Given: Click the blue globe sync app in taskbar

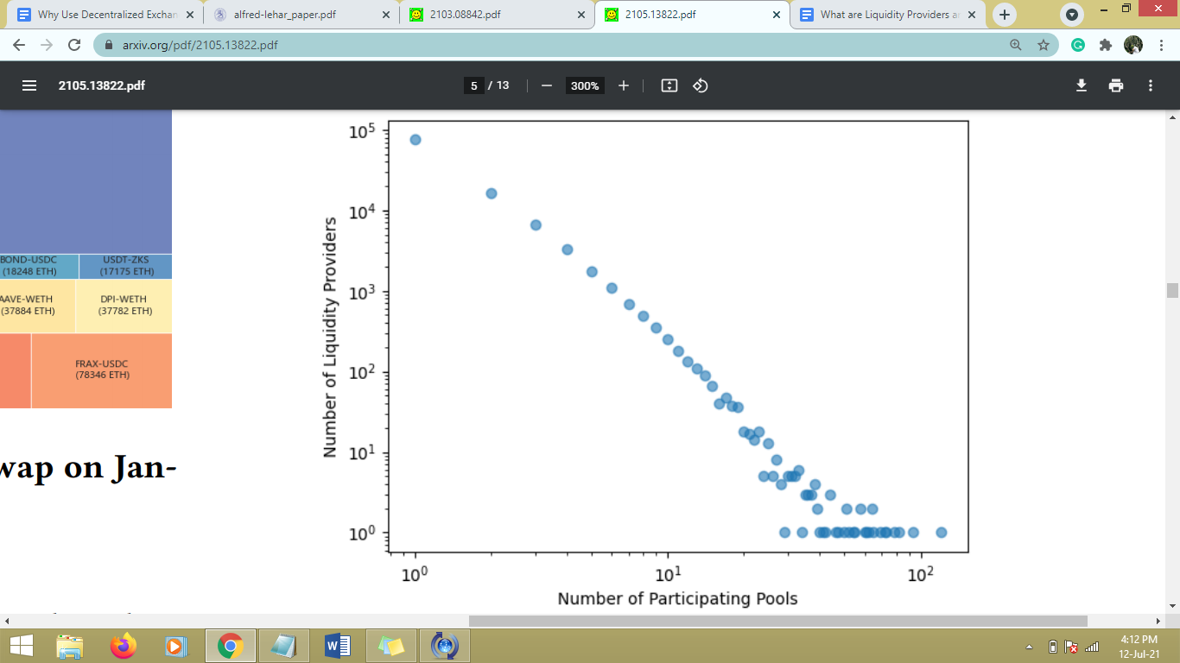Looking at the screenshot, I should [x=444, y=646].
